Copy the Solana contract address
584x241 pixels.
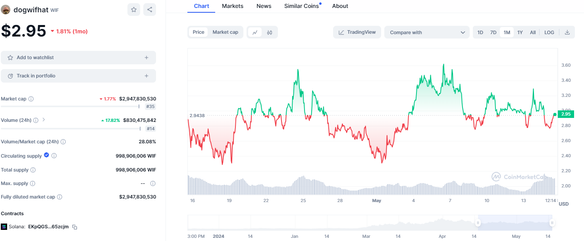click(75, 227)
